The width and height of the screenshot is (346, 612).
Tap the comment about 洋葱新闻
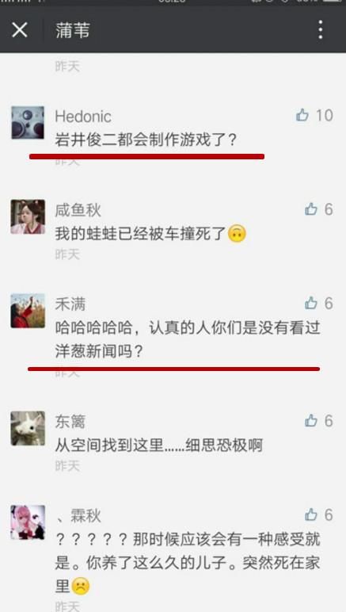coord(188,340)
